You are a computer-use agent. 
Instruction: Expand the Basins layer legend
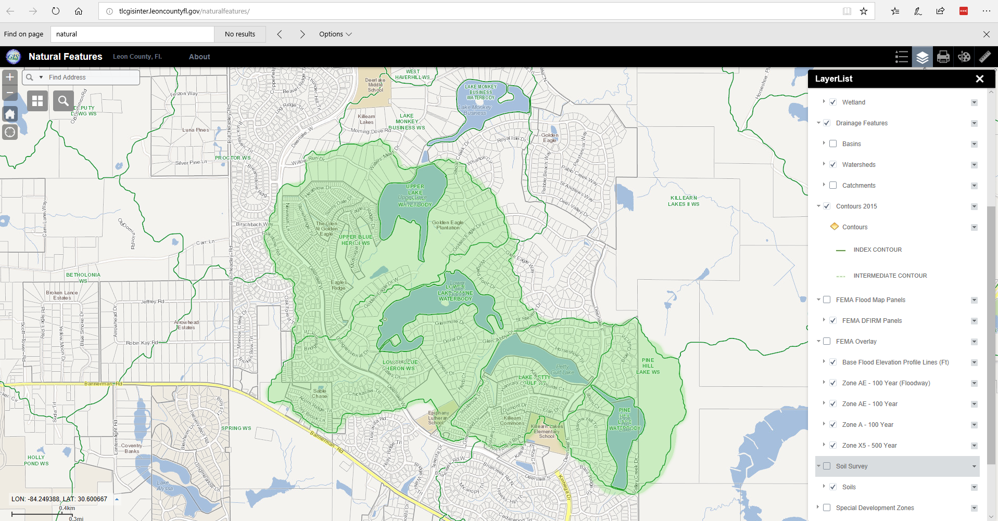click(x=824, y=144)
